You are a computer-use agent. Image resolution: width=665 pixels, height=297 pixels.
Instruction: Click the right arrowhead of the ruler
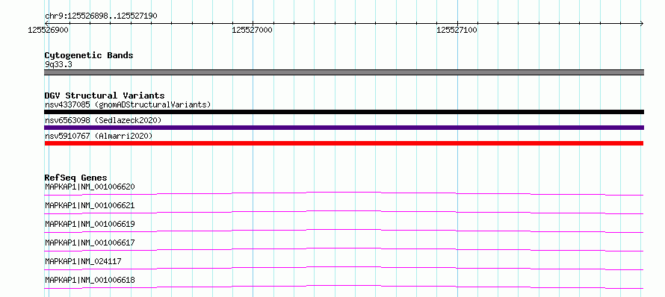[x=642, y=23]
